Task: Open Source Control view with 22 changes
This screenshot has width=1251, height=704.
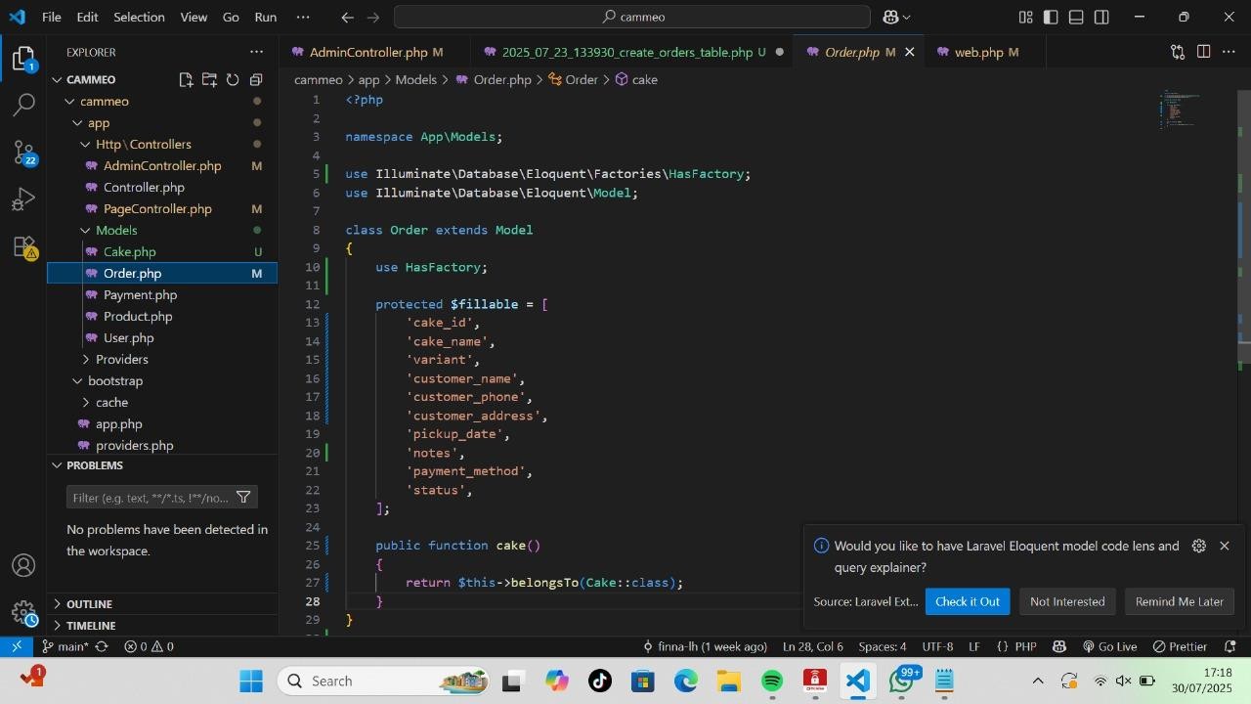Action: click(x=23, y=152)
